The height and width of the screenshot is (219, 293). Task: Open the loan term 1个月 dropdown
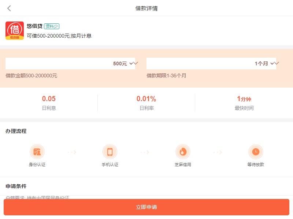click(211, 64)
